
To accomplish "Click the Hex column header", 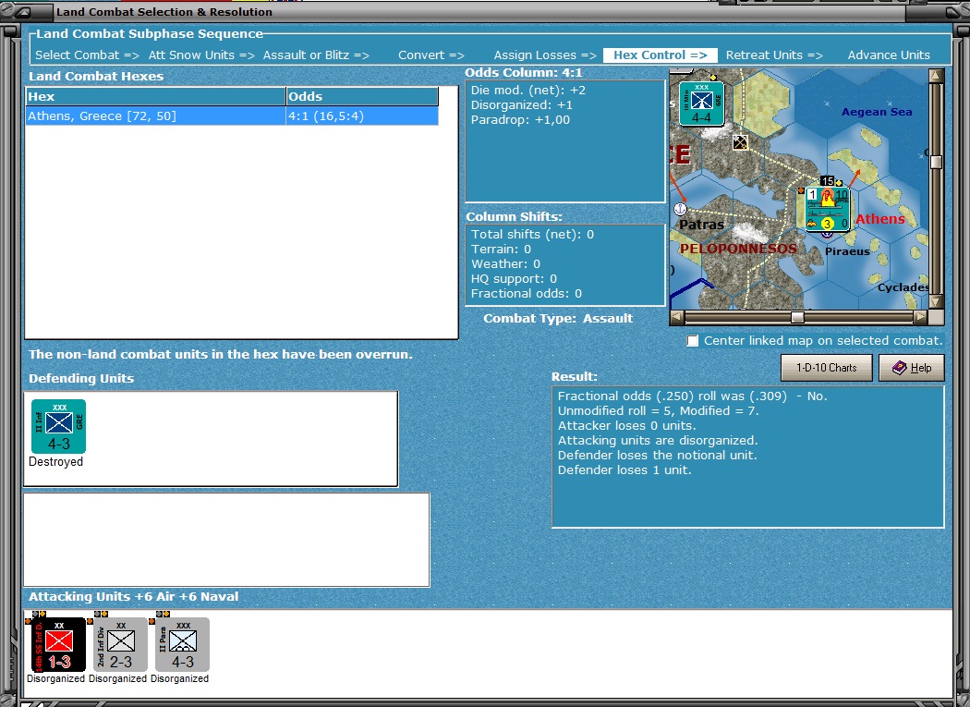I will [155, 97].
